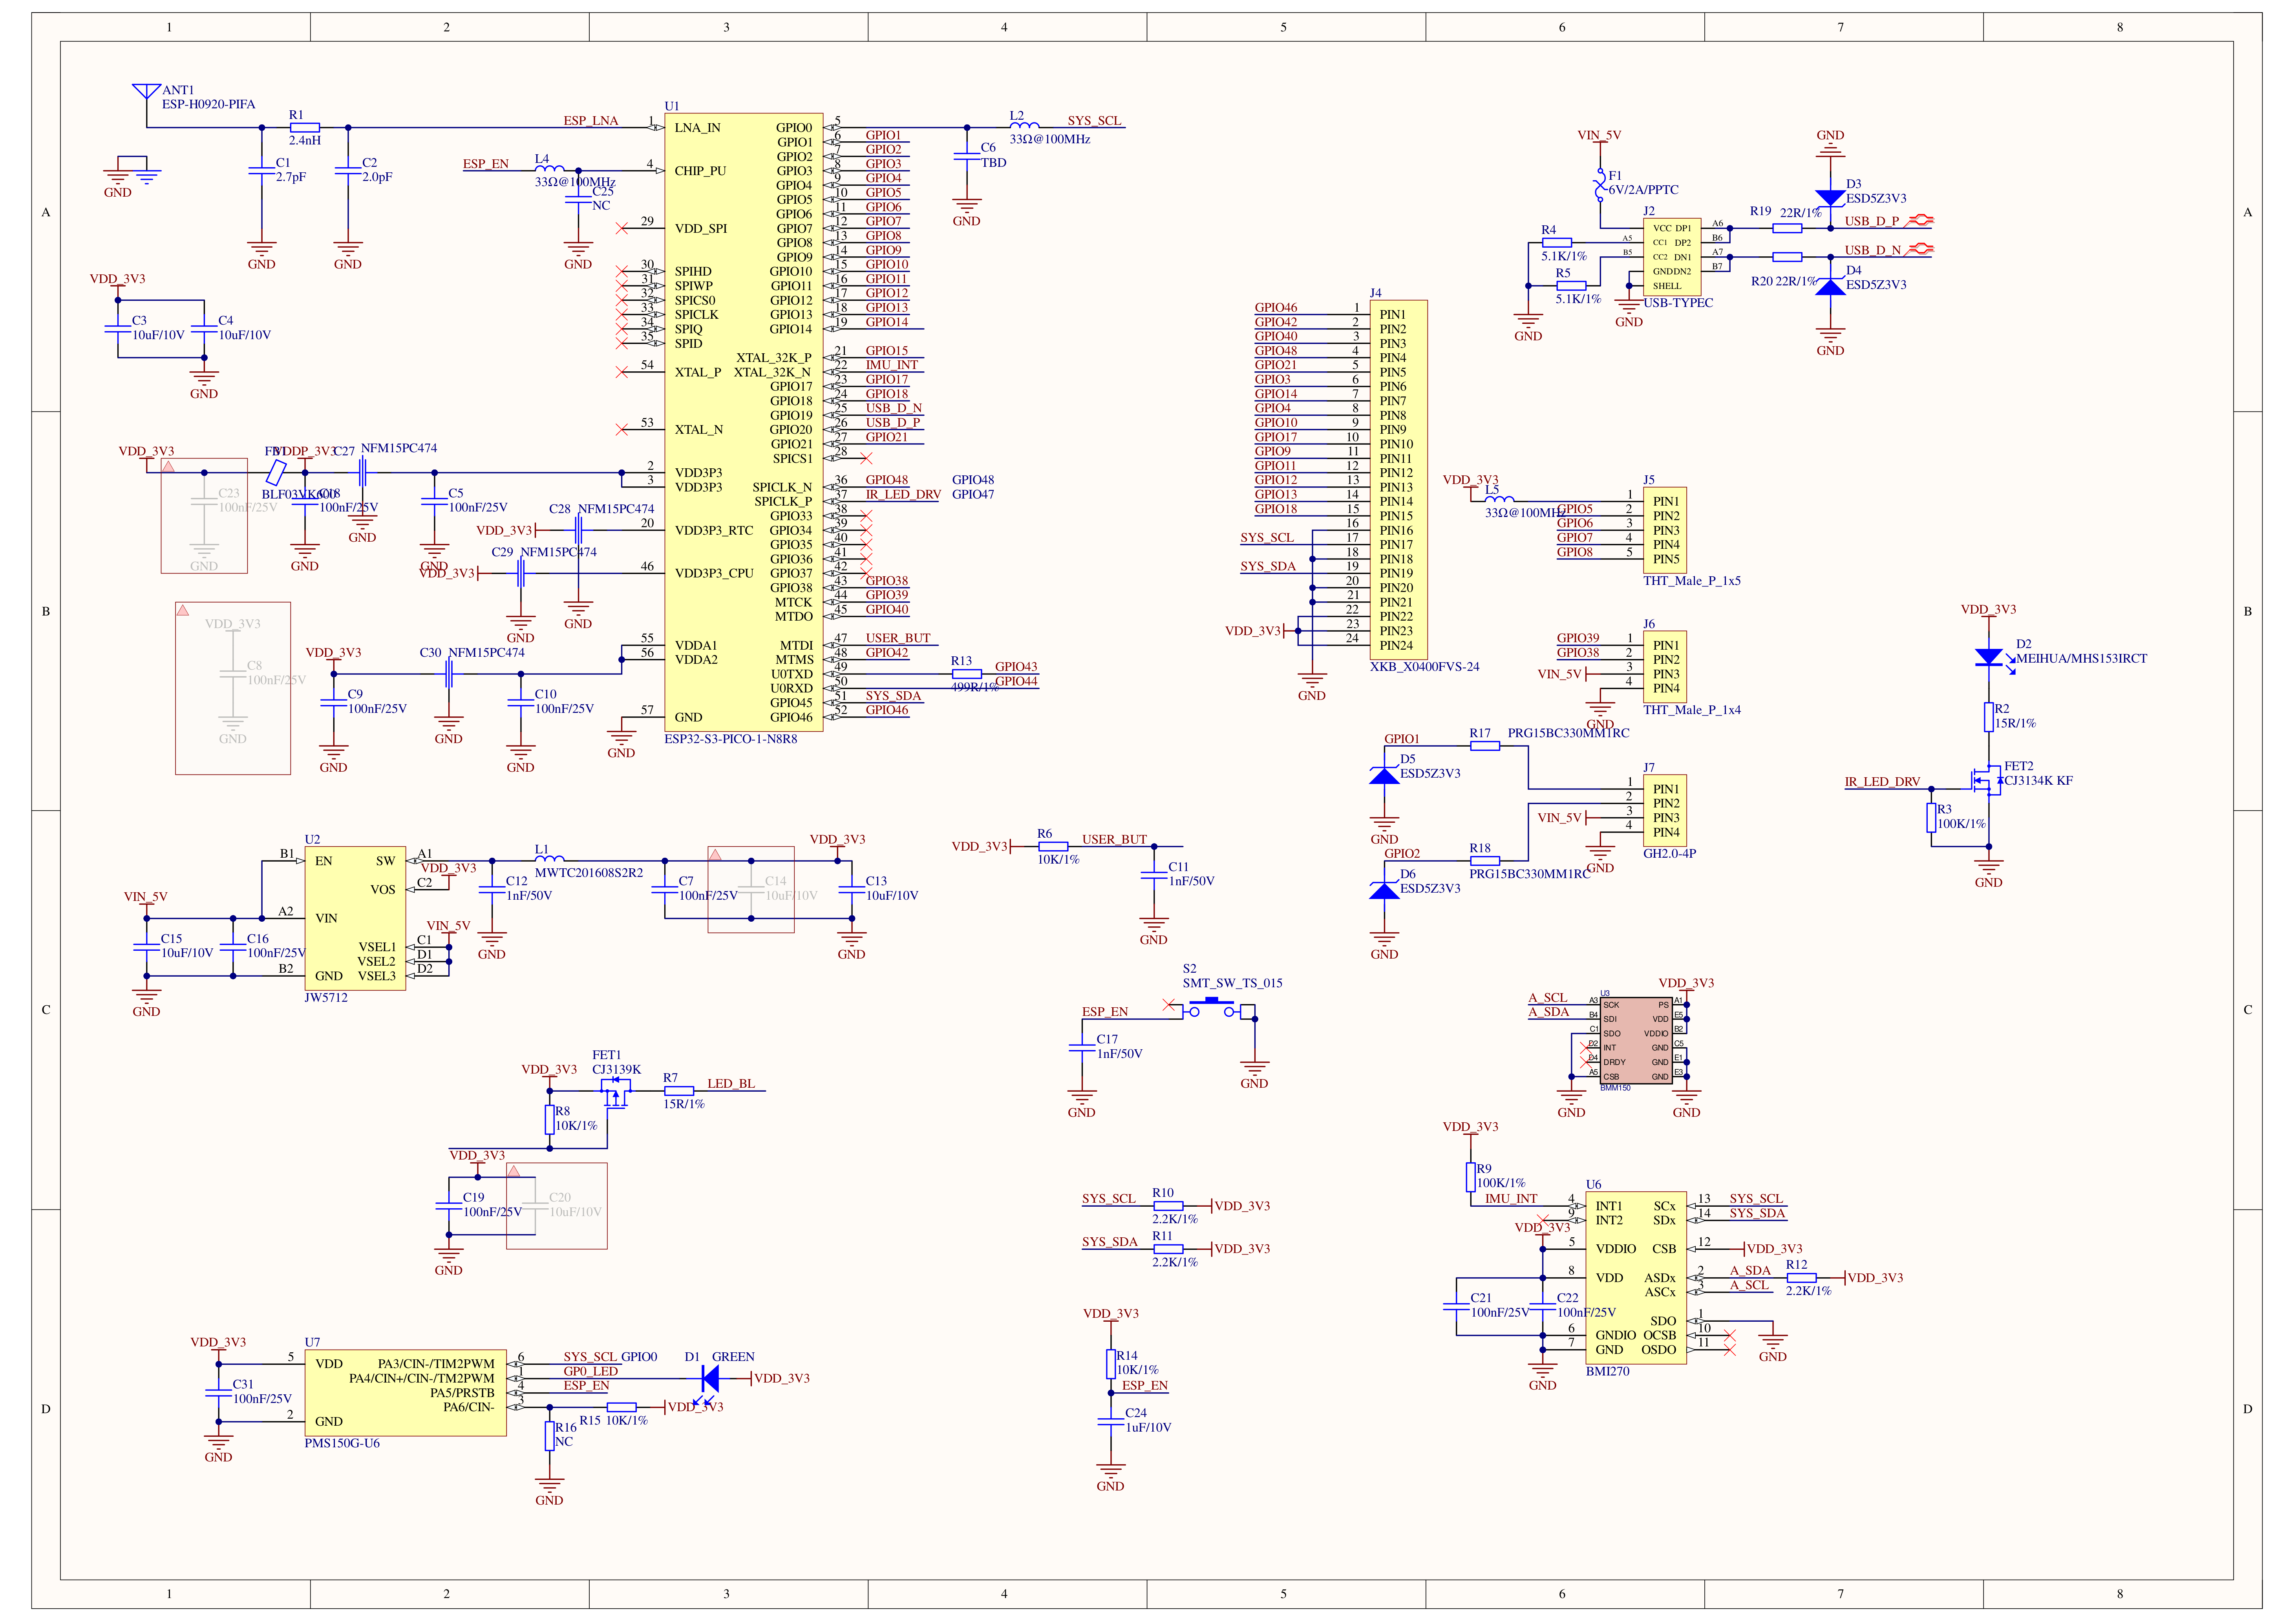Screen dimensions: 2296x1622
Task: Click resistor R16 marked NC
Action: coord(549,1435)
